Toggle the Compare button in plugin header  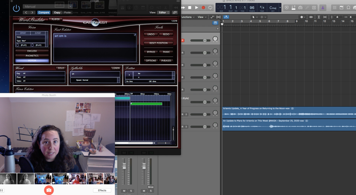pyautogui.click(x=44, y=12)
